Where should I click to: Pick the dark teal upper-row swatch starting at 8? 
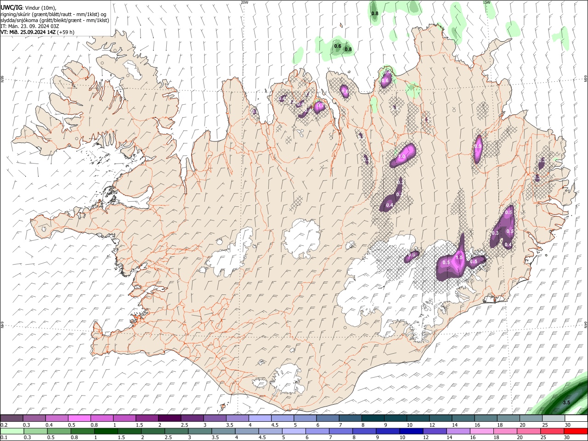373,418
